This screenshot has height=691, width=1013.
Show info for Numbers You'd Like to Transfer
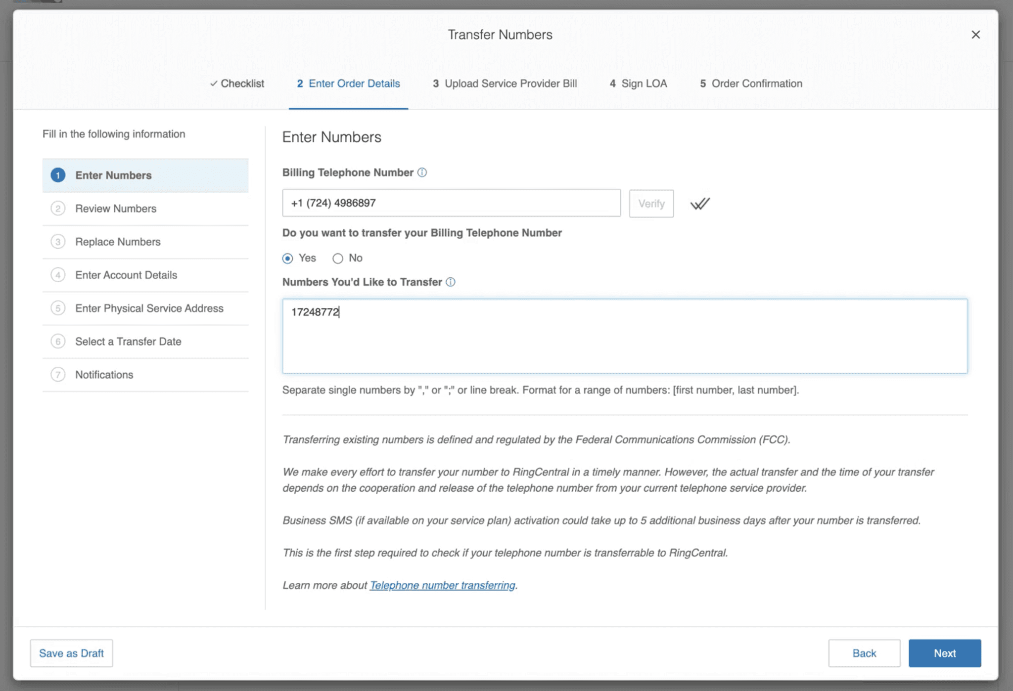(451, 282)
